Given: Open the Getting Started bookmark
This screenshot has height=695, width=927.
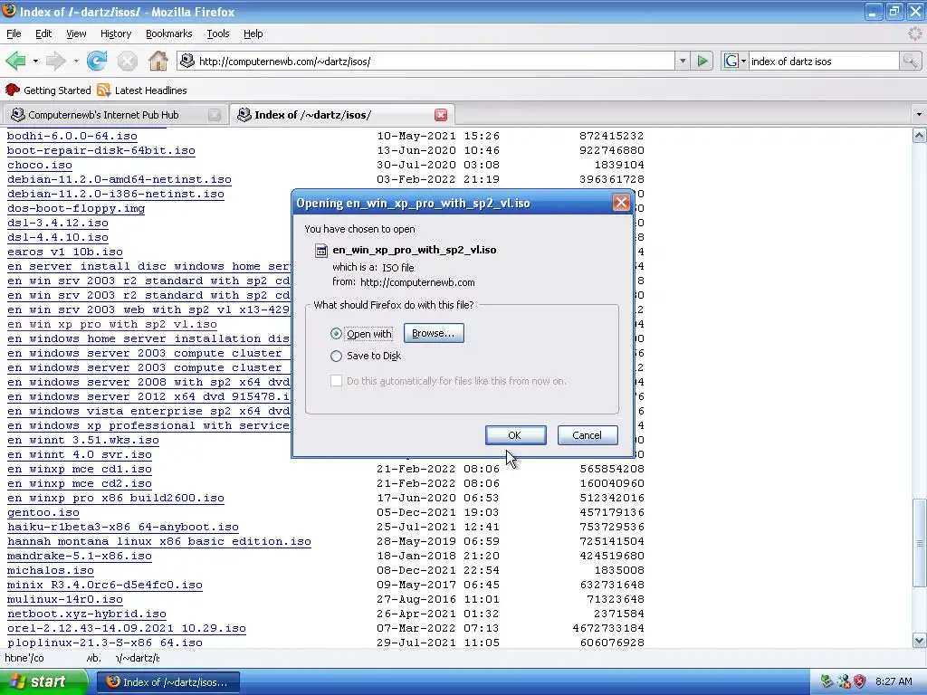Looking at the screenshot, I should pyautogui.click(x=49, y=90).
